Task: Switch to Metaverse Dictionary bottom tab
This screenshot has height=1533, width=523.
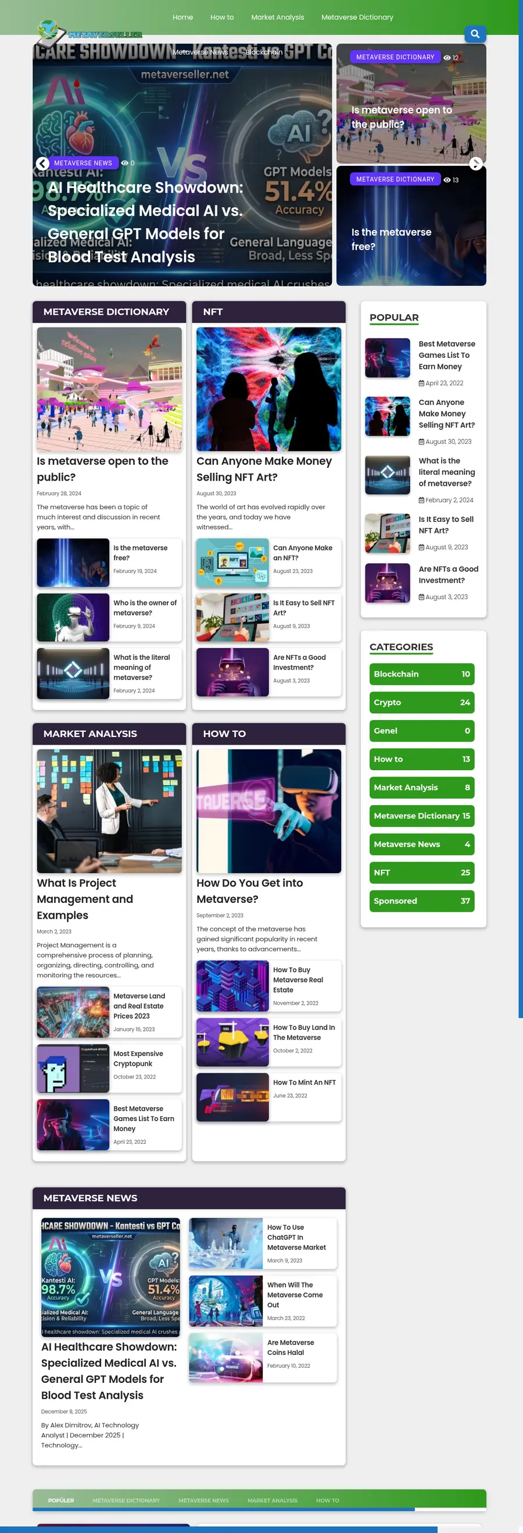Action: (x=126, y=1500)
